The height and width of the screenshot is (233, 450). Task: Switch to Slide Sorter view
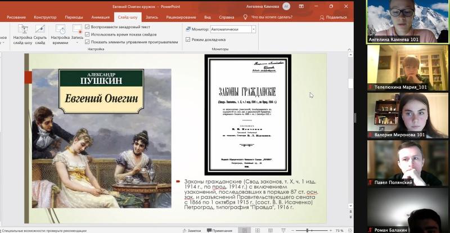pos(258,230)
